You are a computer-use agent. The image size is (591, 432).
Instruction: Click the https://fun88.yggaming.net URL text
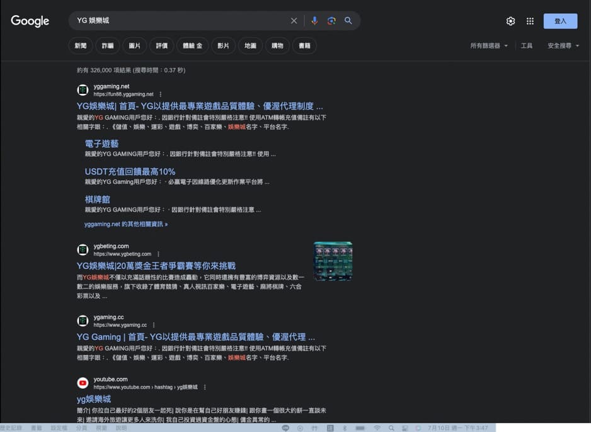(123, 94)
